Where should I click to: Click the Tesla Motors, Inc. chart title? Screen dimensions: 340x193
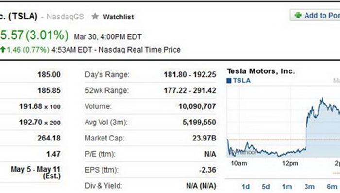[x=261, y=71]
